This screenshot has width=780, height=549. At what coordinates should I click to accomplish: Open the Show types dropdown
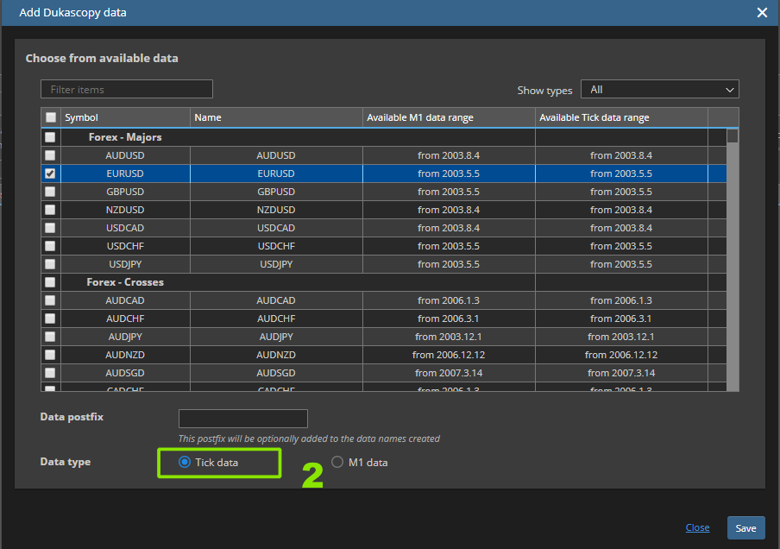pos(659,90)
